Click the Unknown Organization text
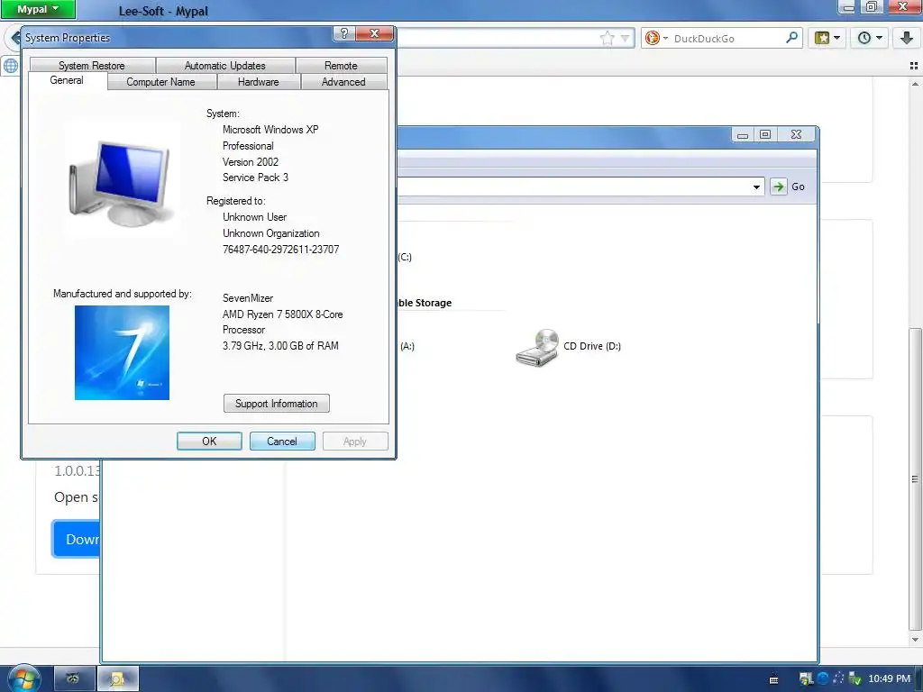923x692 pixels. 270,233
